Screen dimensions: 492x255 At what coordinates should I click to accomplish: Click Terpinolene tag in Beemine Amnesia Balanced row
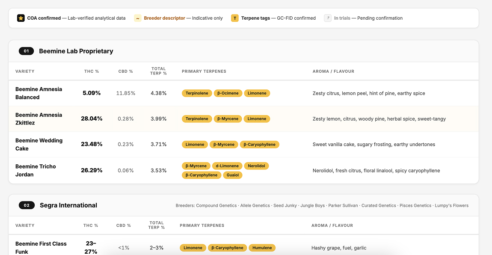click(197, 93)
